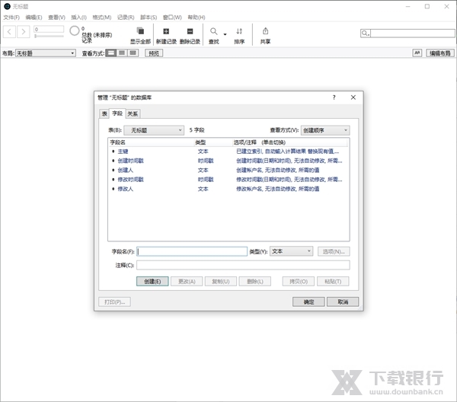This screenshot has height=402, width=457.
Task: Click the handle bullet beside 创建人
Action: (x=113, y=170)
